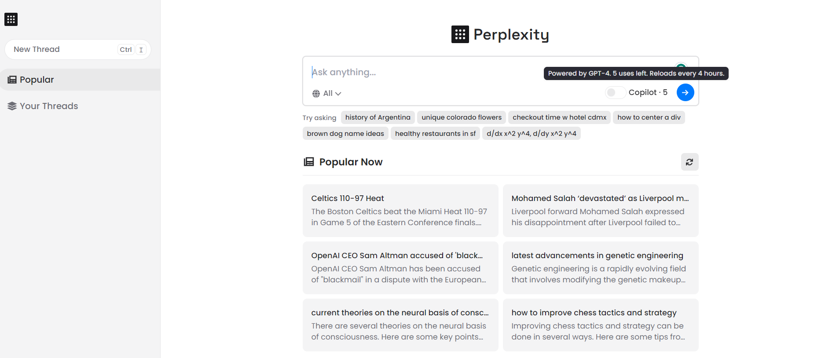Click the refresh icon beside Popular Now
825x358 pixels.
coord(689,162)
